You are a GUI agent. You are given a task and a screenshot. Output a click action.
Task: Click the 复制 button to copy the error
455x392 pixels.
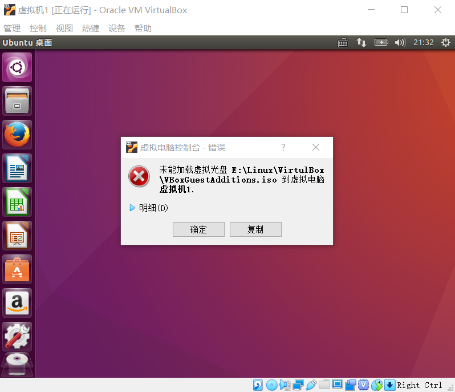pos(255,229)
